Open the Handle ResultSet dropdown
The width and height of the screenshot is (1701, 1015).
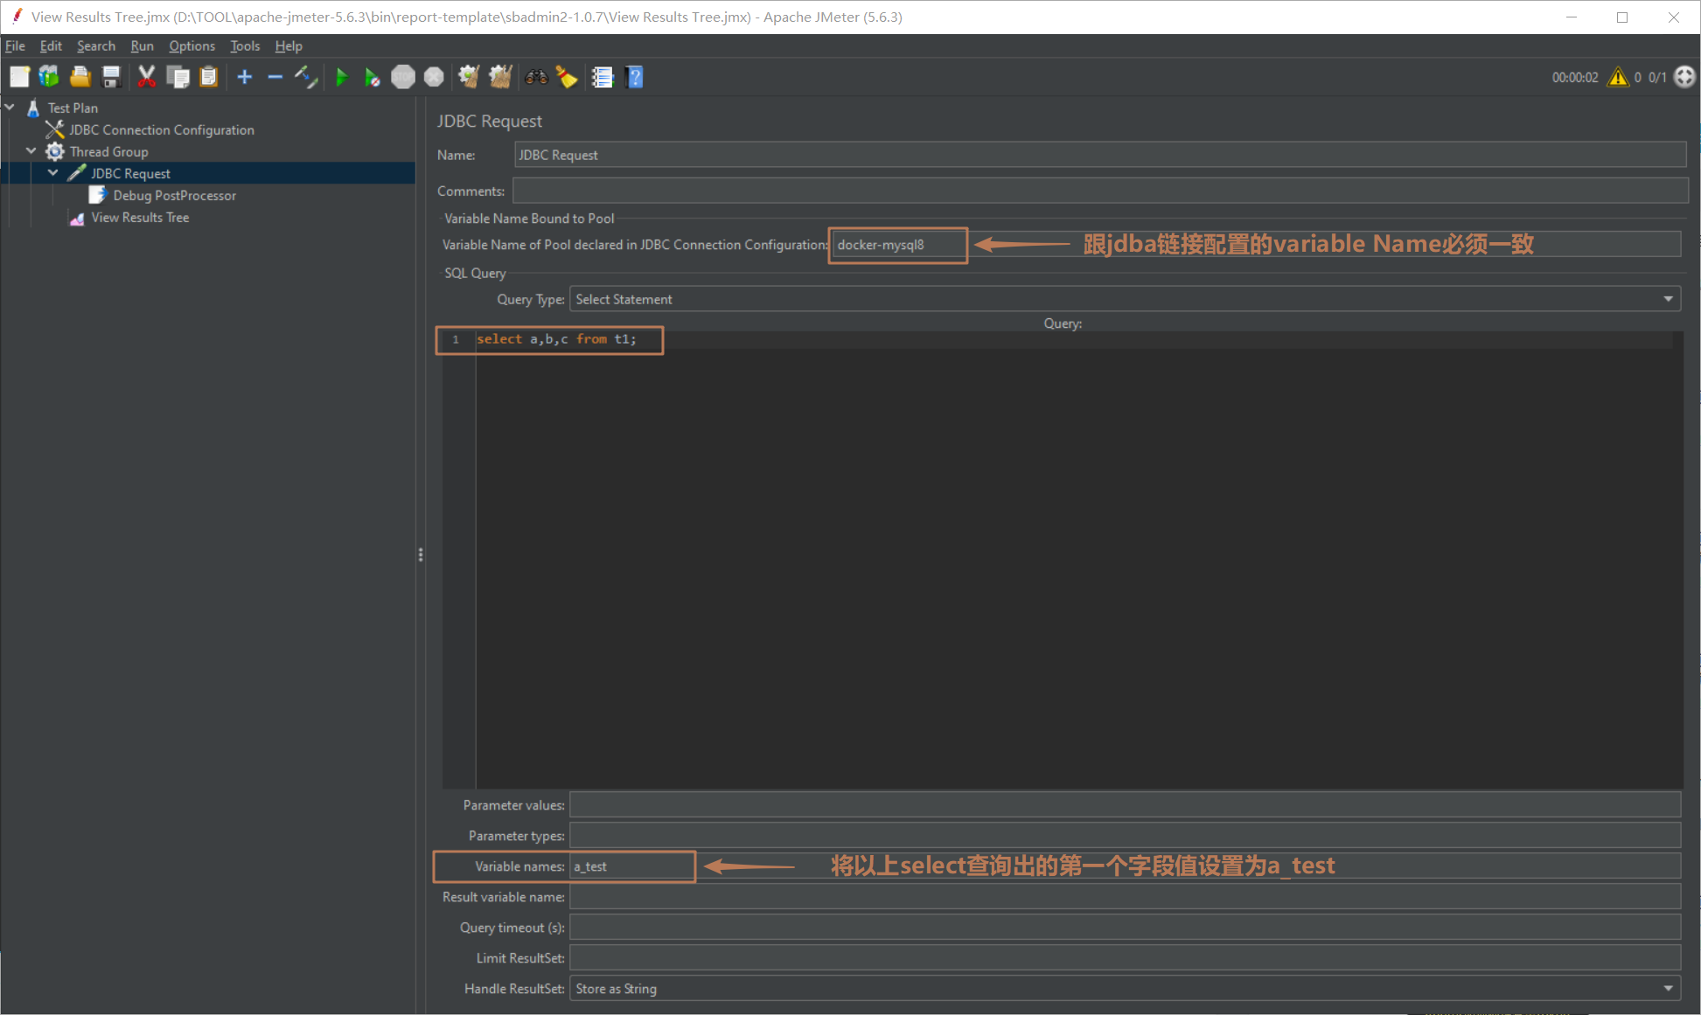[1125, 989]
